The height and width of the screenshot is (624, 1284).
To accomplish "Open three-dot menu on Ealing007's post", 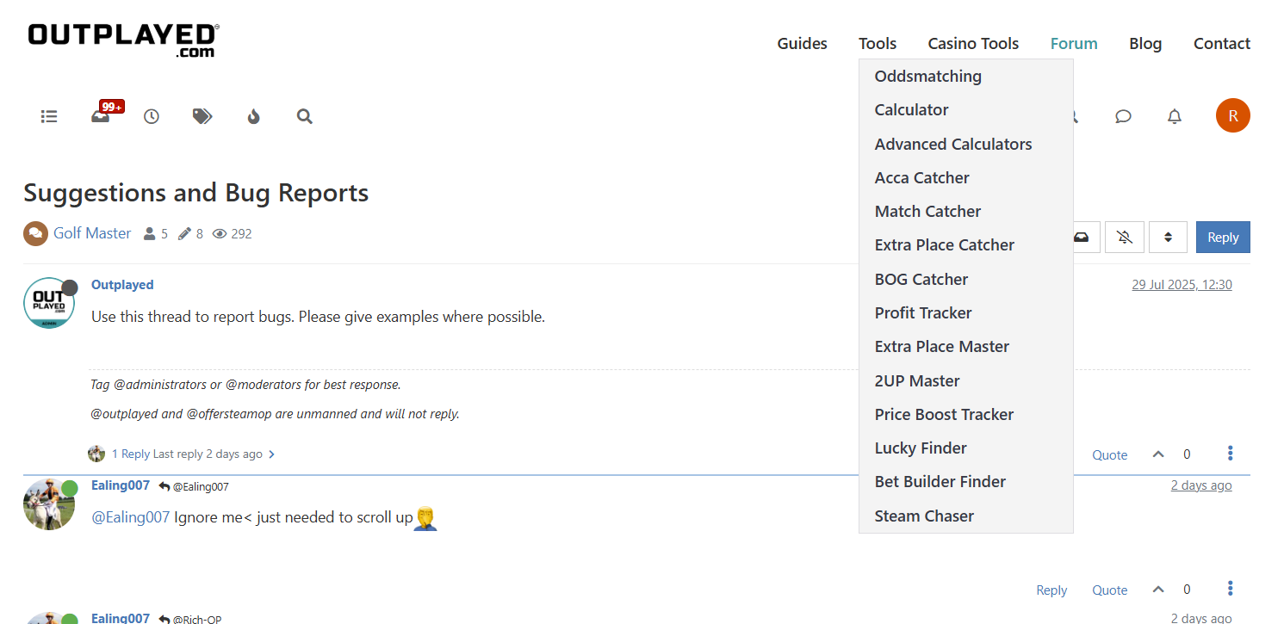I will [x=1231, y=589].
